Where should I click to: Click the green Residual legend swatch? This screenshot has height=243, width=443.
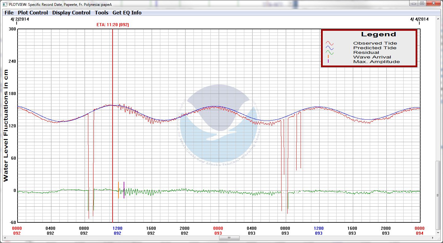click(x=329, y=53)
